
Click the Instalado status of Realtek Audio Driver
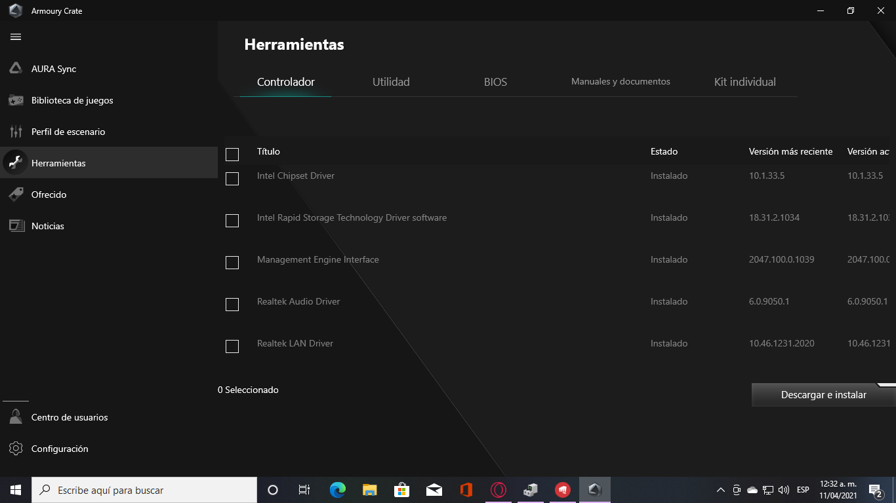click(669, 301)
